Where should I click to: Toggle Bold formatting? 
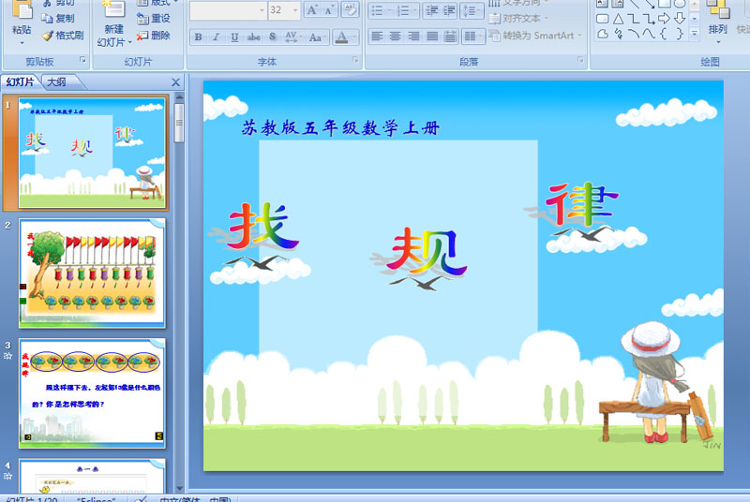point(198,37)
